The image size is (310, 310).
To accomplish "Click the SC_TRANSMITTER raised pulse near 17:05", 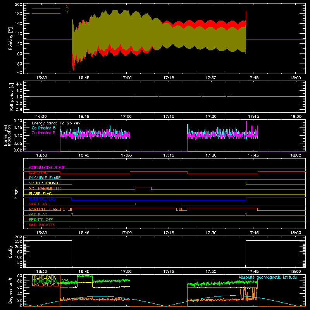I will (x=143, y=188).
